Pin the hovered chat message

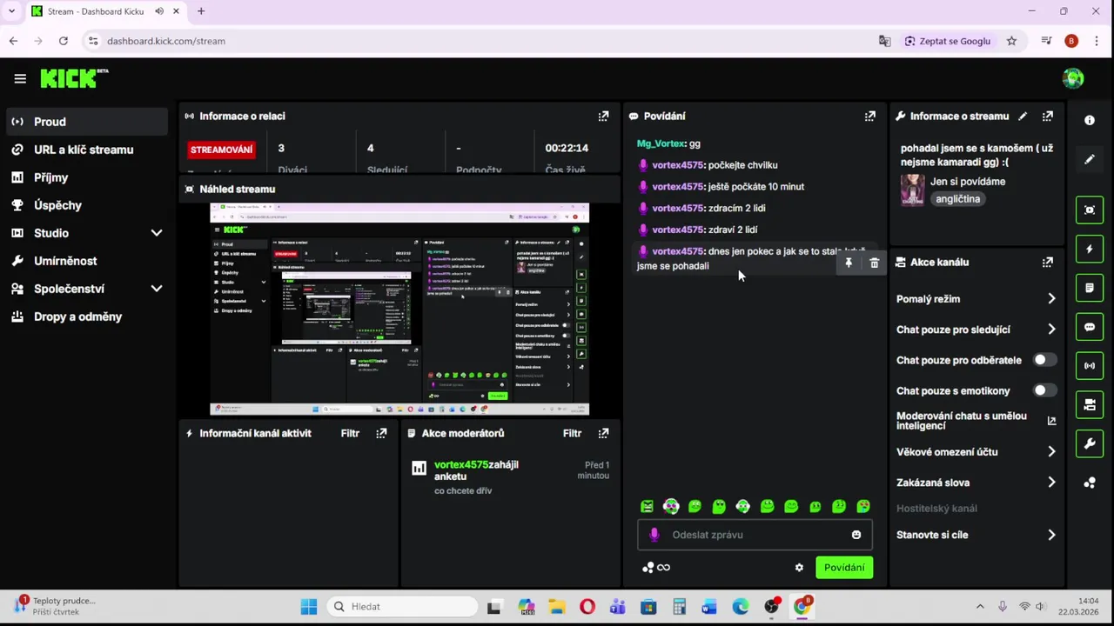[x=849, y=263]
